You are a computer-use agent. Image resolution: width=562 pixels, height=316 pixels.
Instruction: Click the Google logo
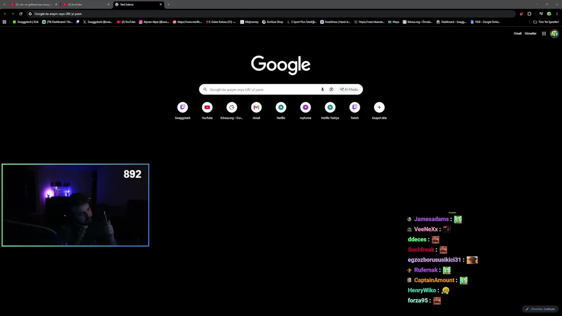(281, 65)
